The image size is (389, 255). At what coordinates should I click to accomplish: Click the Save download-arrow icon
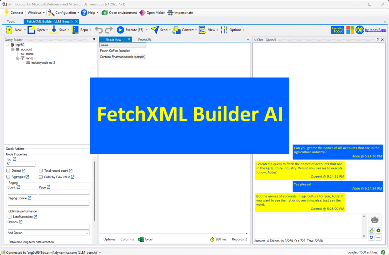pyautogui.click(x=54, y=30)
